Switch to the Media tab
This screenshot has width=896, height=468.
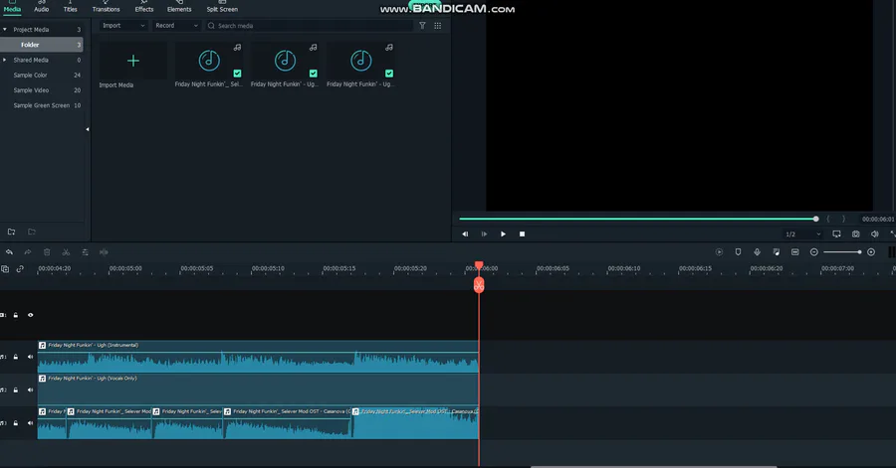pyautogui.click(x=12, y=7)
